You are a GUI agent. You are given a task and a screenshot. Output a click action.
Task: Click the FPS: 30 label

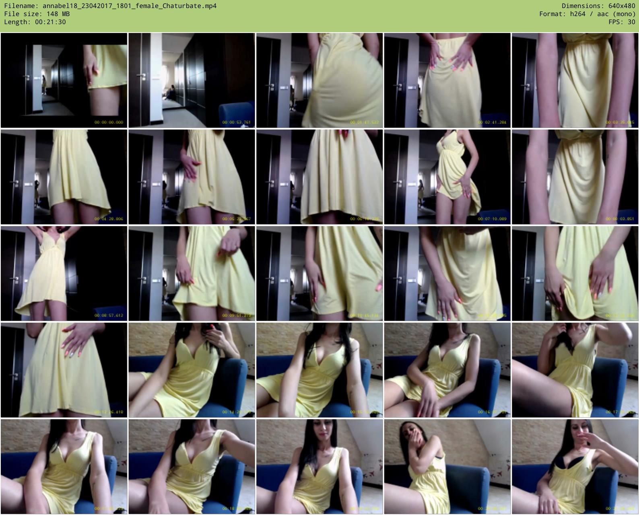coord(622,22)
